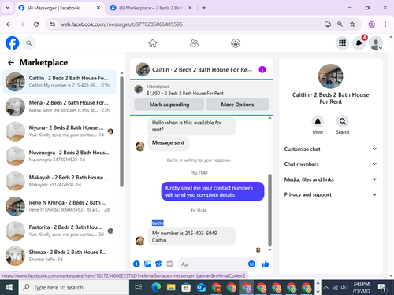The width and height of the screenshot is (394, 295).
Task: Open the Pastorita conversation
Action: pyautogui.click(x=60, y=230)
